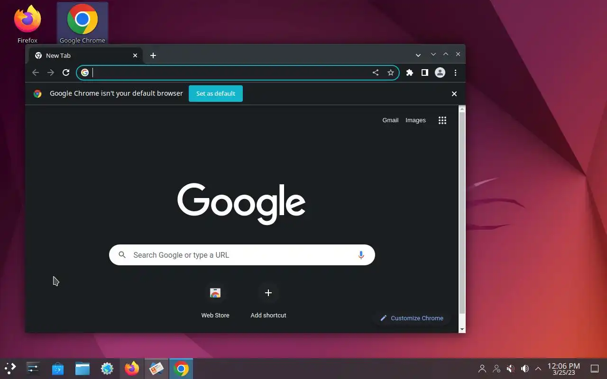The width and height of the screenshot is (607, 379).
Task: Launch Discover software store from taskbar
Action: (58, 368)
